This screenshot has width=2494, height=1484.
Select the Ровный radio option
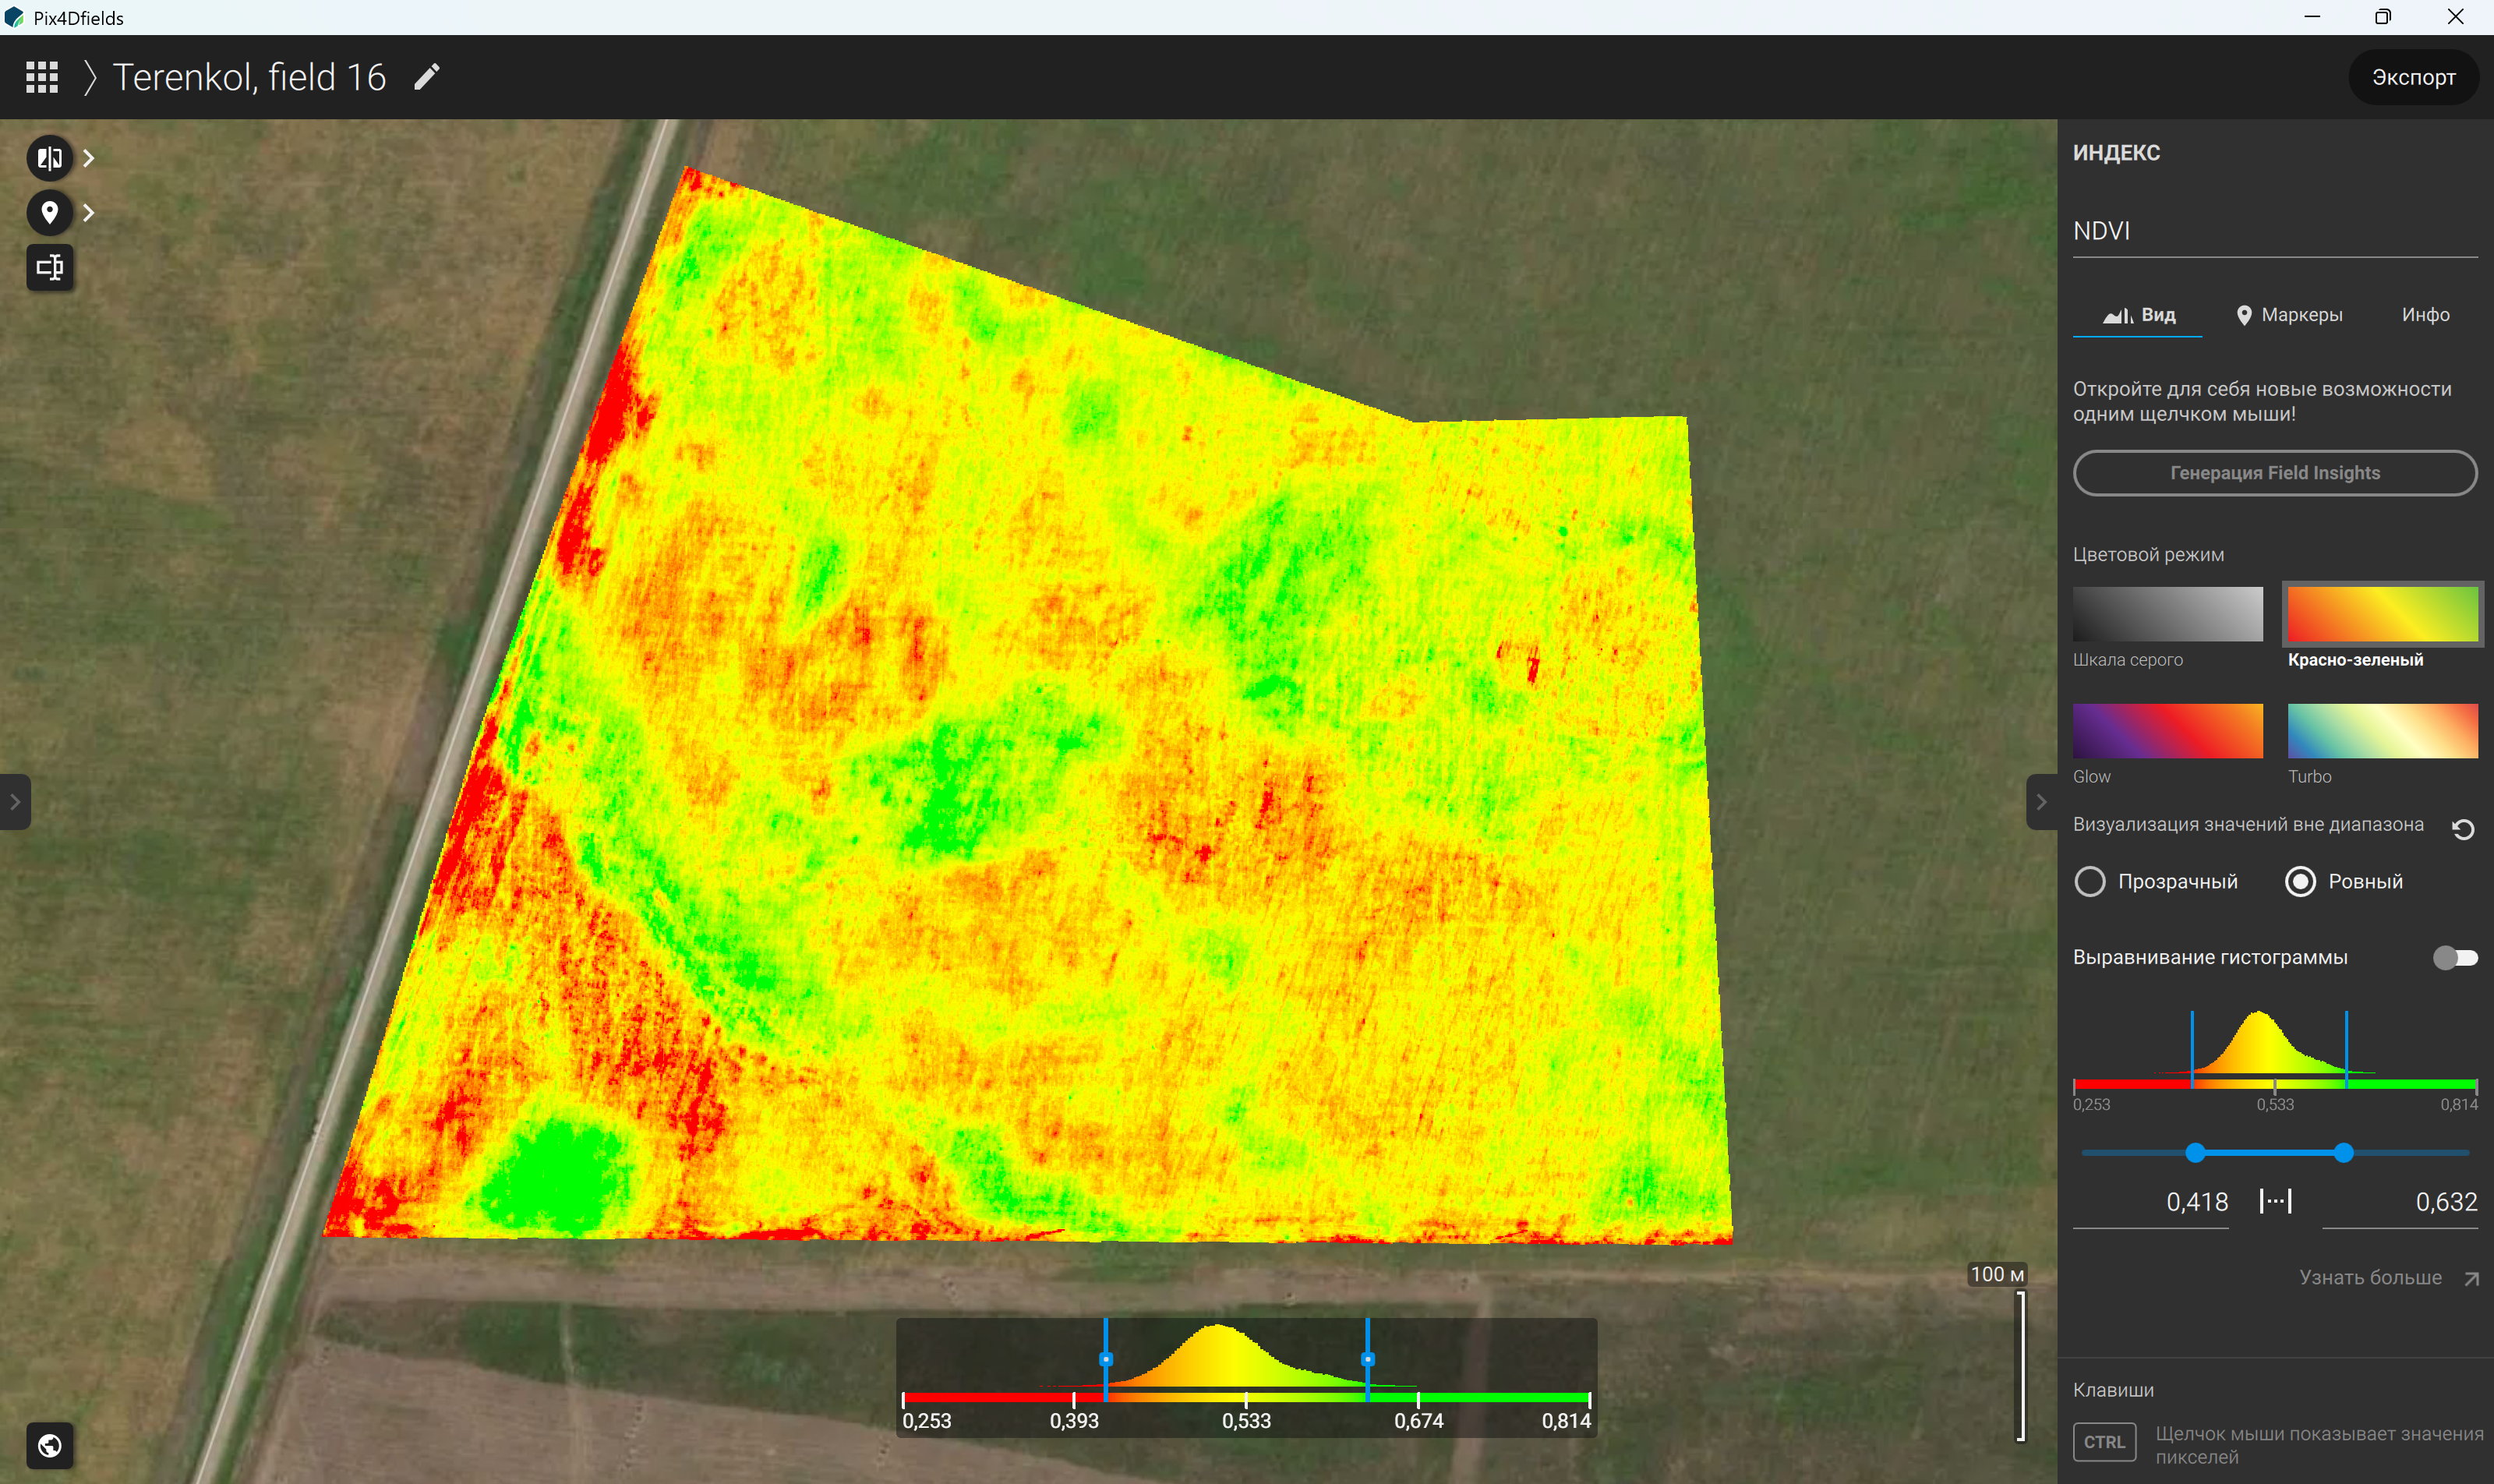(x=2344, y=881)
